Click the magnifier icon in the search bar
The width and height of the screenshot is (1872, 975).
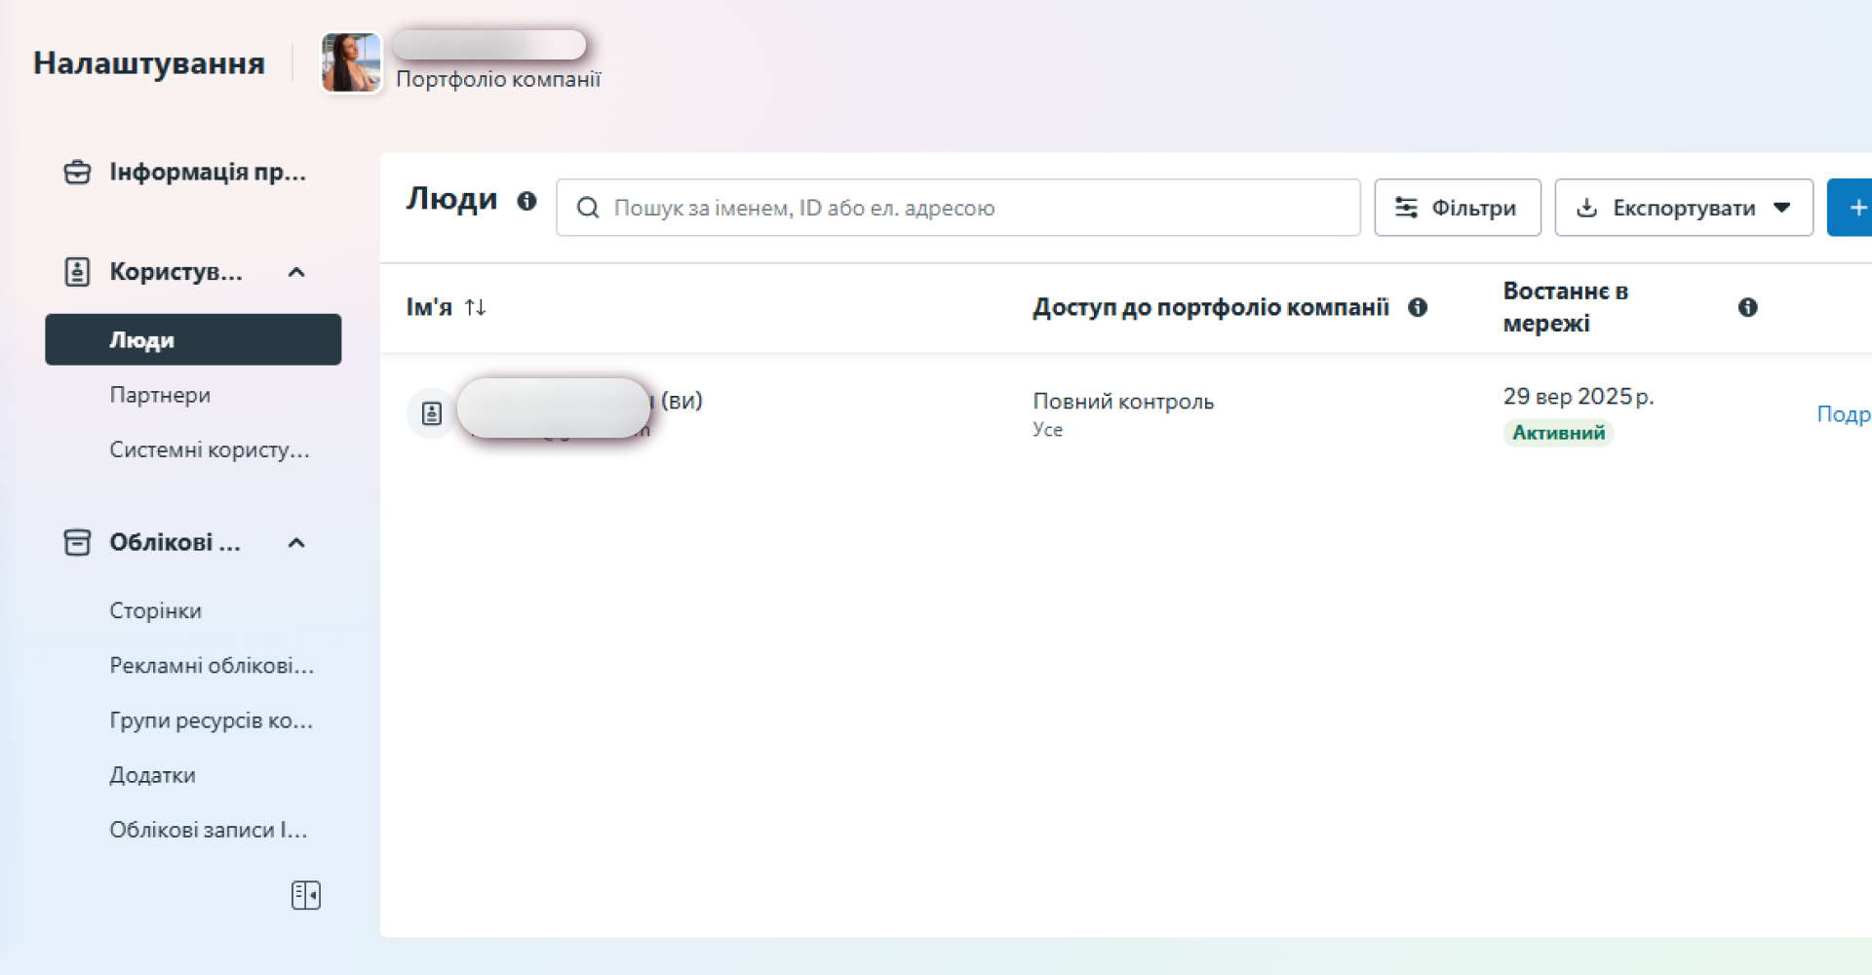[x=588, y=207]
